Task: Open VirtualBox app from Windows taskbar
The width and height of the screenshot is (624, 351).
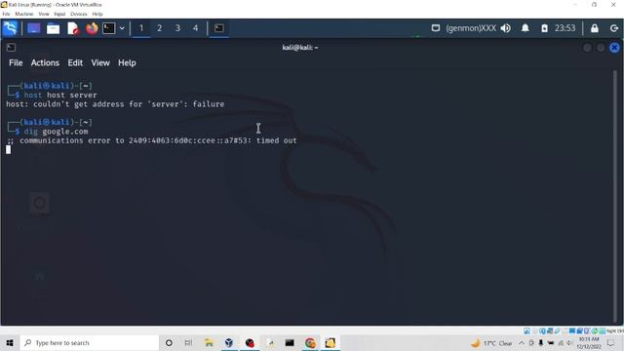Action: (229, 342)
